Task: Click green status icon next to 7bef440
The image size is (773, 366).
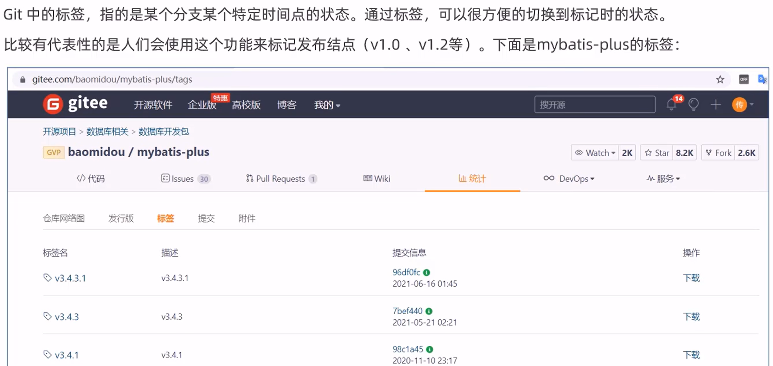Action: pyautogui.click(x=429, y=311)
